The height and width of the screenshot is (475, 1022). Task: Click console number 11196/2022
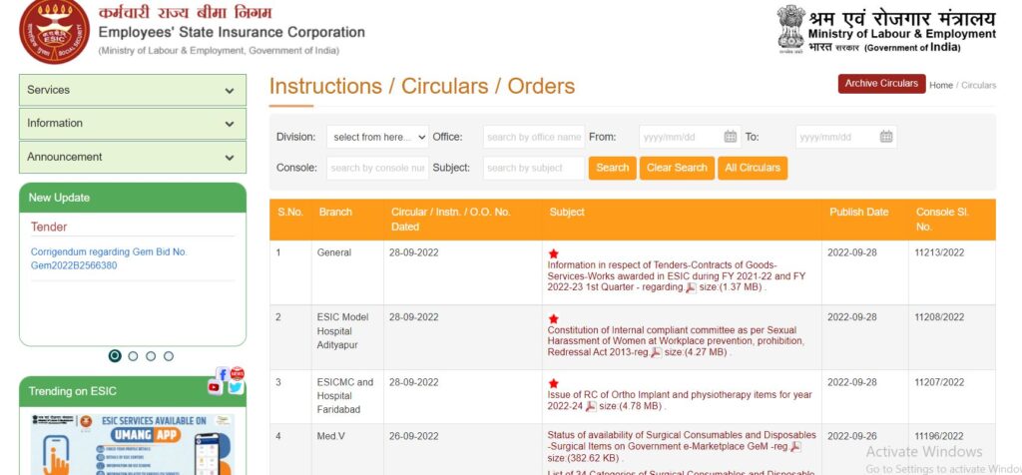(x=938, y=436)
